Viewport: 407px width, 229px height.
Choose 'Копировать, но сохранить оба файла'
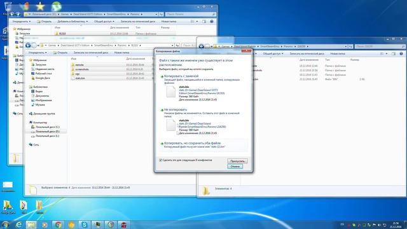[192, 143]
